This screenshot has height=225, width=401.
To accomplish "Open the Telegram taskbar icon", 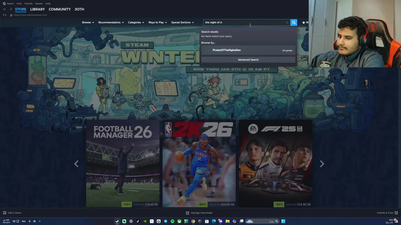I will (x=165, y=221).
